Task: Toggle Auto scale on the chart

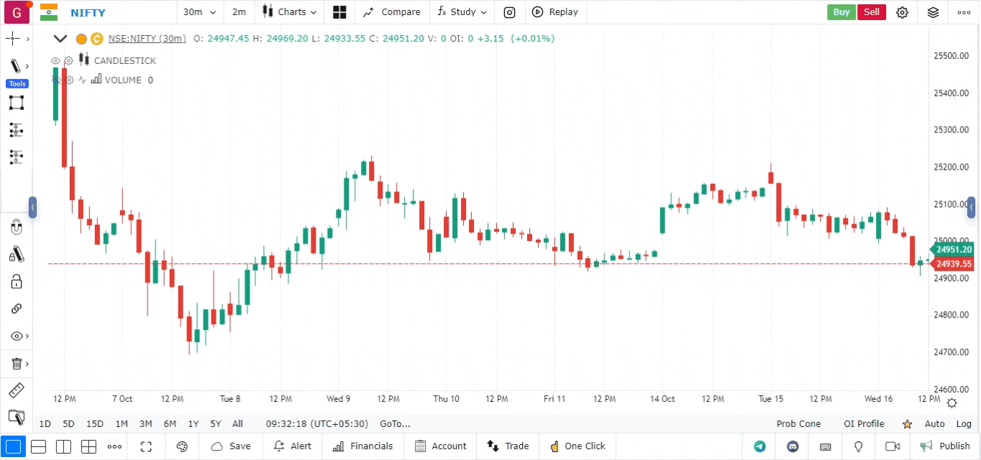Action: [x=934, y=424]
